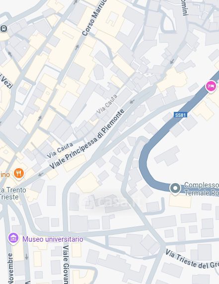
Task: Click the Complesso Termale location pin
Action: pyautogui.click(x=175, y=189)
